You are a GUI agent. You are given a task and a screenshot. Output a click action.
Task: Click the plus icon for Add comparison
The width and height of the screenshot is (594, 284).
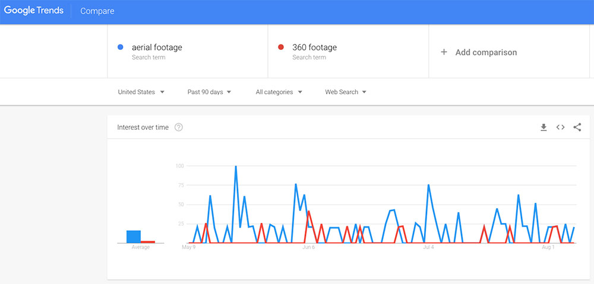(444, 52)
